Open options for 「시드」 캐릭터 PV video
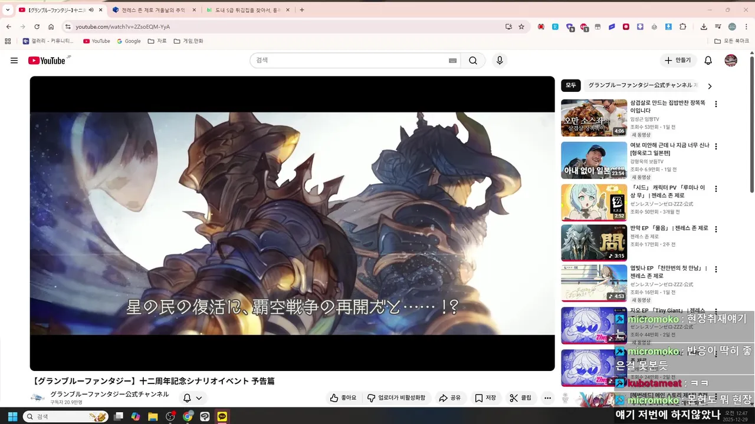This screenshot has width=755, height=424. pos(716,189)
